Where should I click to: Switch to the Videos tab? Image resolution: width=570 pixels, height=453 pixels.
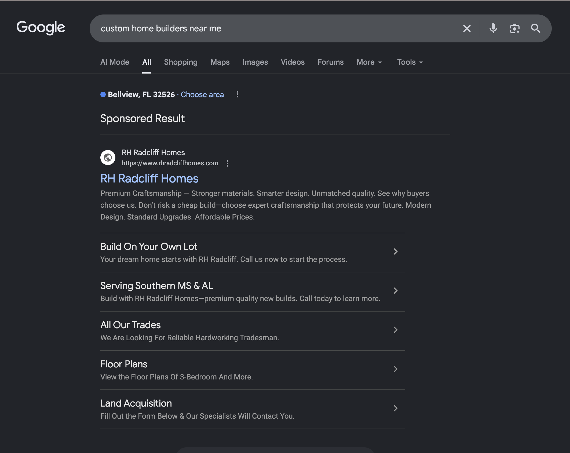(293, 62)
